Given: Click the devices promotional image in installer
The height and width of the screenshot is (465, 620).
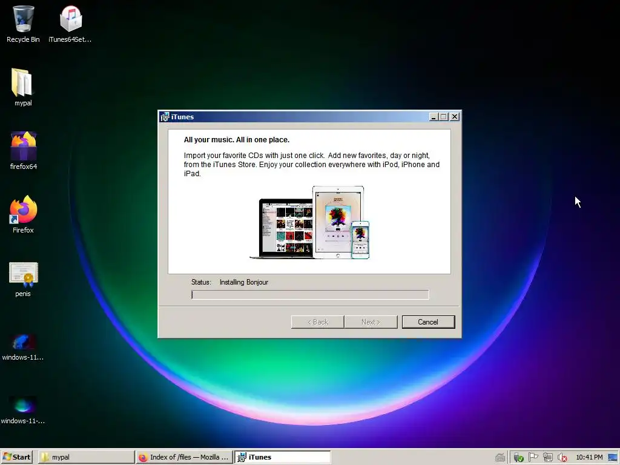Looking at the screenshot, I should (309, 222).
